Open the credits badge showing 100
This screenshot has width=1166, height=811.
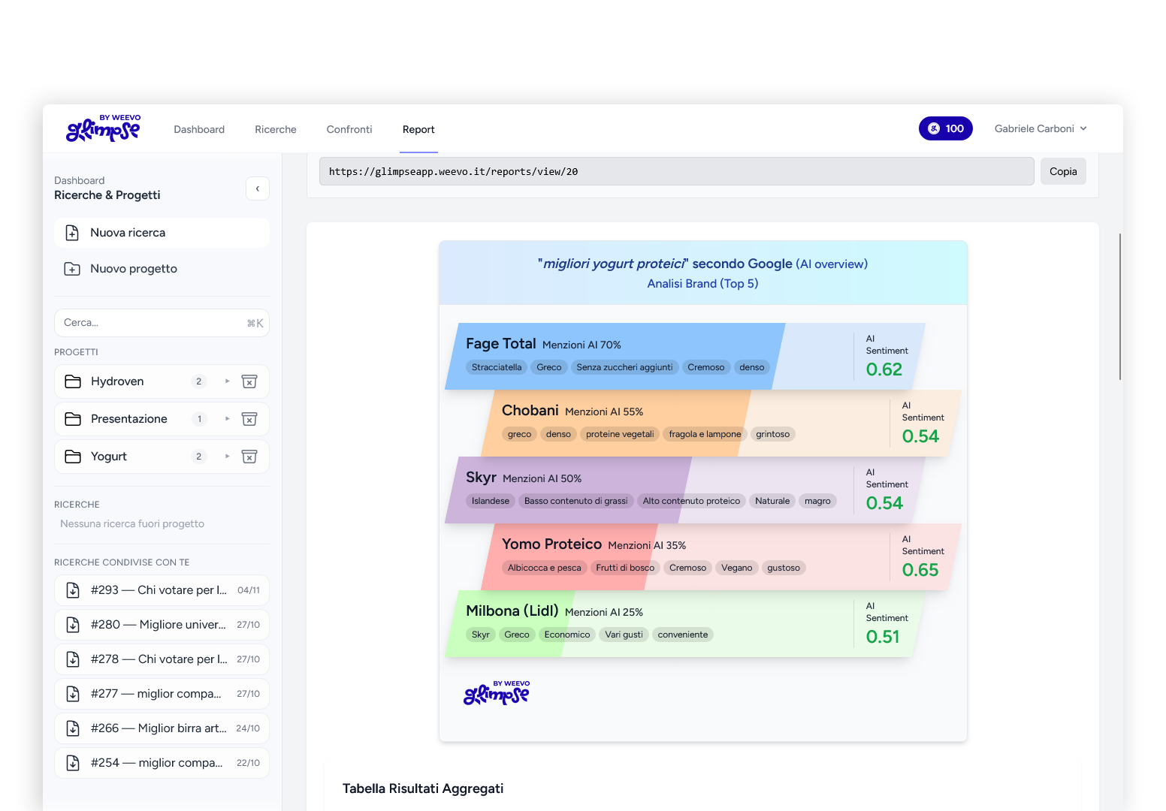click(x=945, y=128)
